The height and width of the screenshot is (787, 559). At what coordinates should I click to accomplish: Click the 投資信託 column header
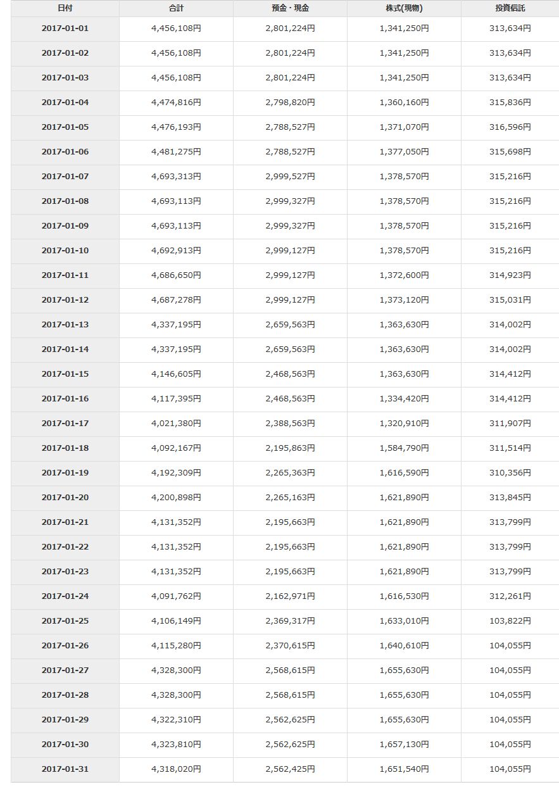(510, 8)
